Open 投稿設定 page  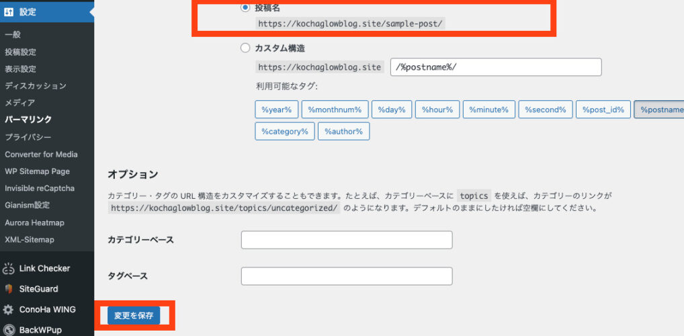(x=21, y=52)
